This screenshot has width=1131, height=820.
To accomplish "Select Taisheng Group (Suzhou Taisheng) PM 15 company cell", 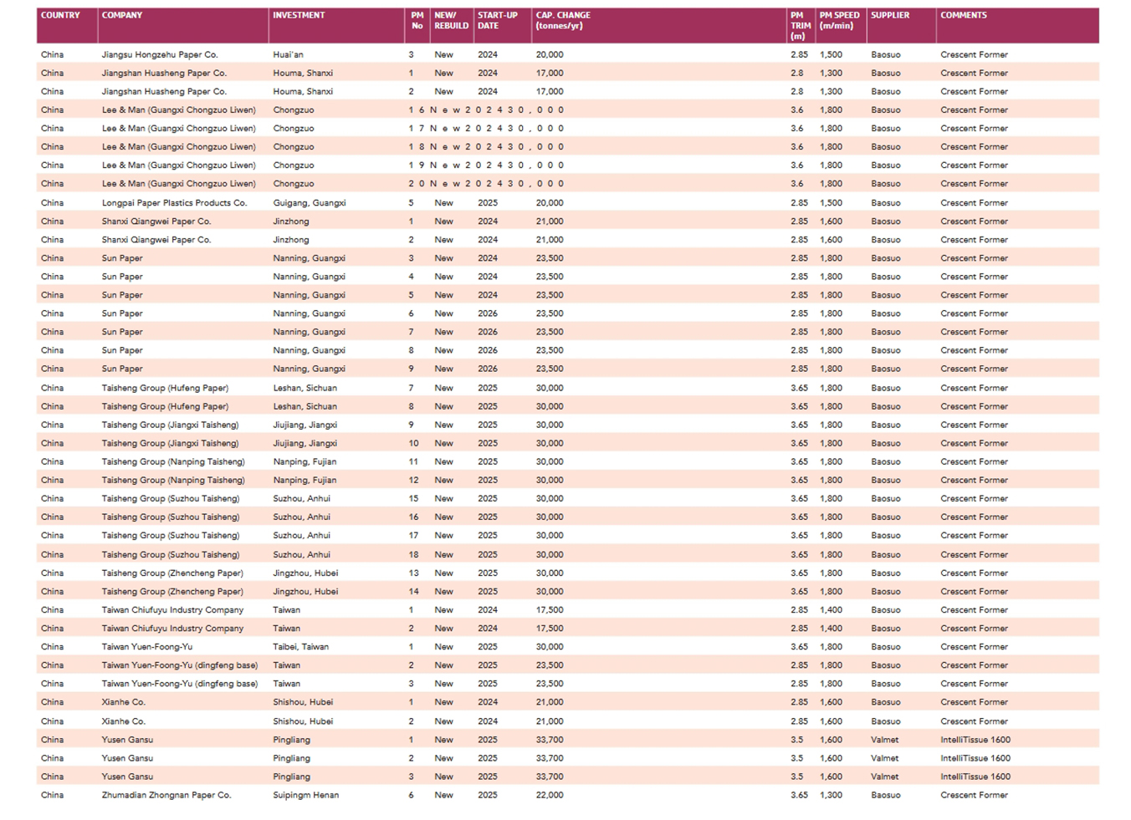I will tap(171, 498).
